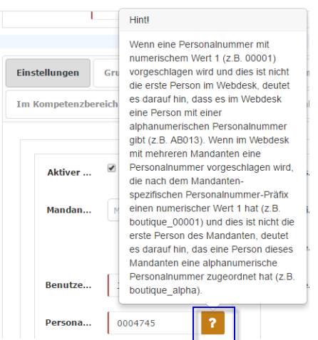Click the Persona... field label
Viewport: 318px width, 340px height.
68,323
